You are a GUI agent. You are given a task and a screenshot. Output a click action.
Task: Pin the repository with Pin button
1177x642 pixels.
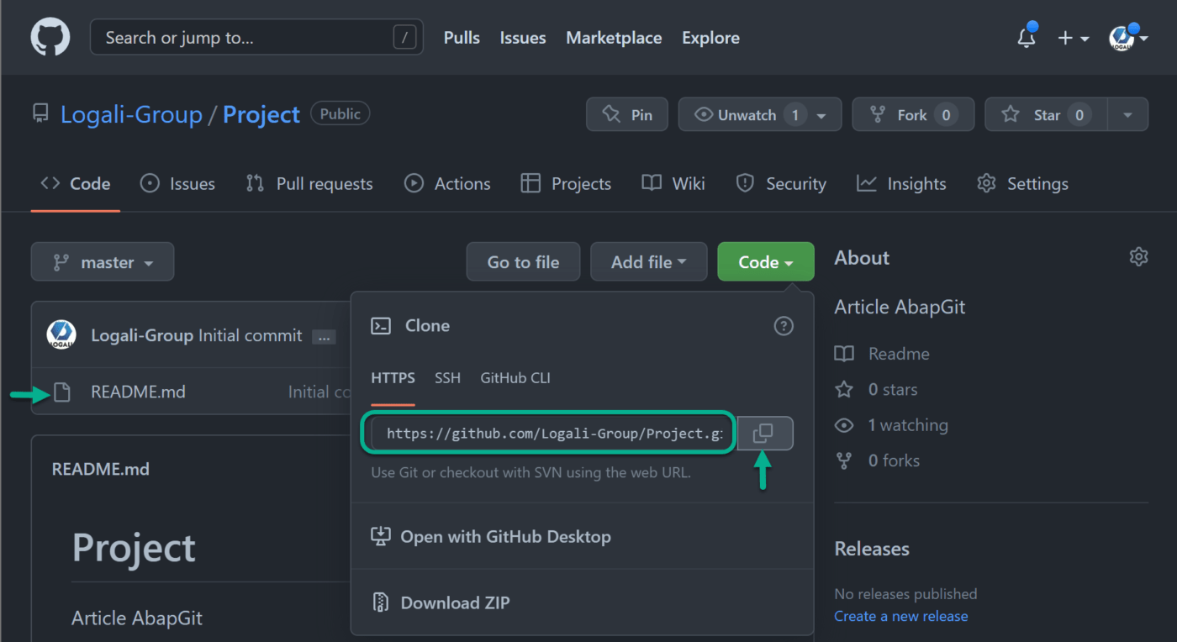(627, 115)
